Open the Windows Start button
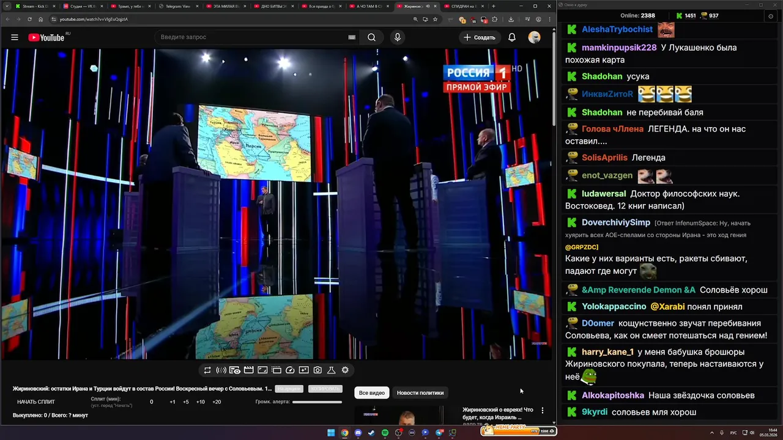 coord(331,433)
